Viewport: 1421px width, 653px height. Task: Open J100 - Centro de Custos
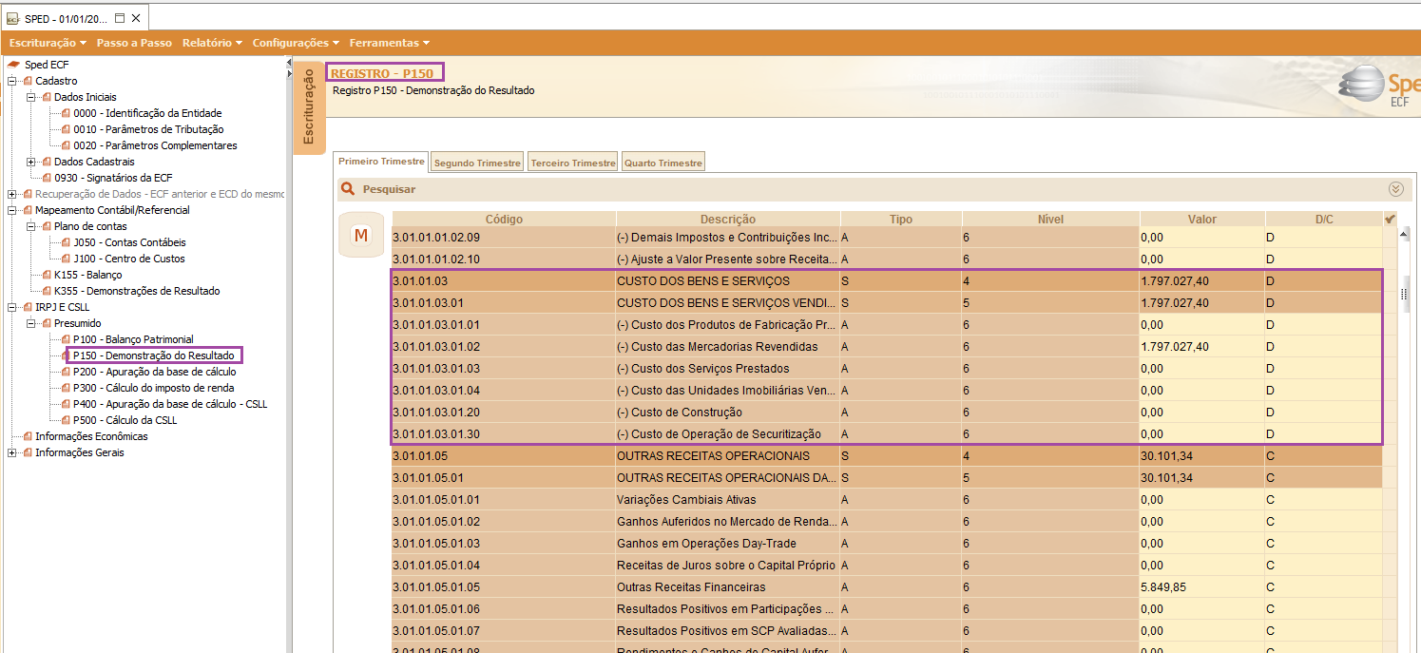tap(129, 259)
